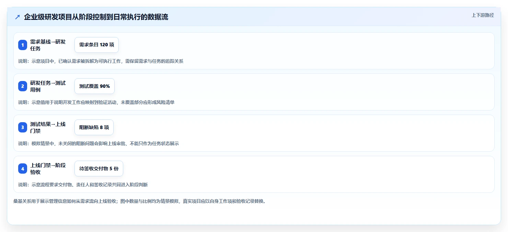Click the 测试覆盖 90% chip
Image resolution: width=508 pixels, height=232 pixels.
(94, 86)
